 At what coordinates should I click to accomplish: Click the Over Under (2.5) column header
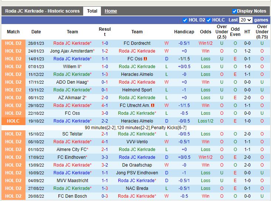coord(222,32)
